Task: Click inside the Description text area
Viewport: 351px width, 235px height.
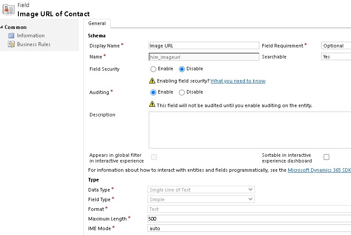Action: 250,130
